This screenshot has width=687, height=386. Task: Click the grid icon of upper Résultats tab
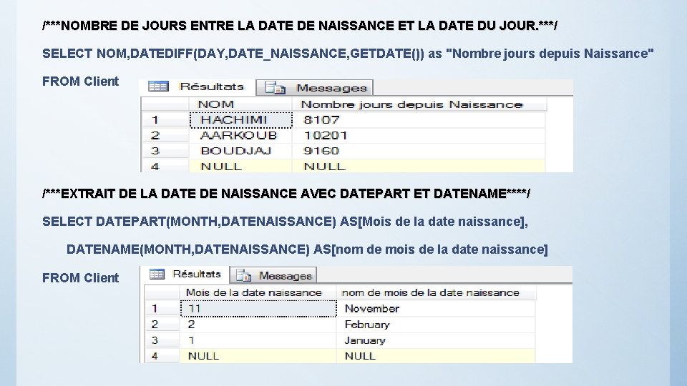coord(158,86)
